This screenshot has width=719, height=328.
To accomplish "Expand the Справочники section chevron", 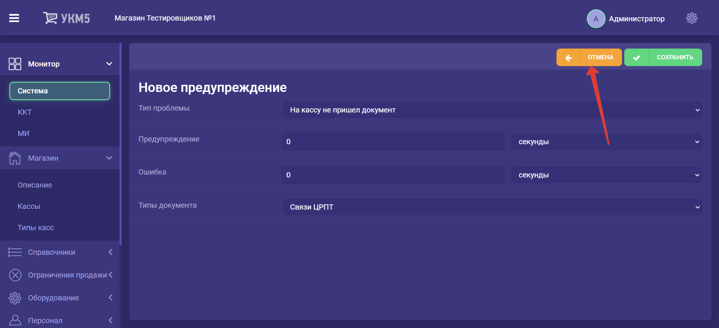I will point(110,252).
